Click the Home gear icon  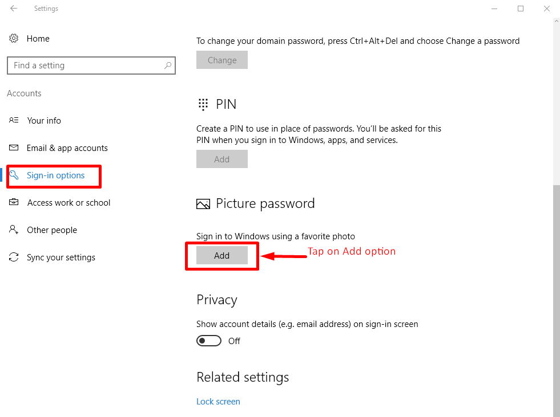[x=14, y=39]
